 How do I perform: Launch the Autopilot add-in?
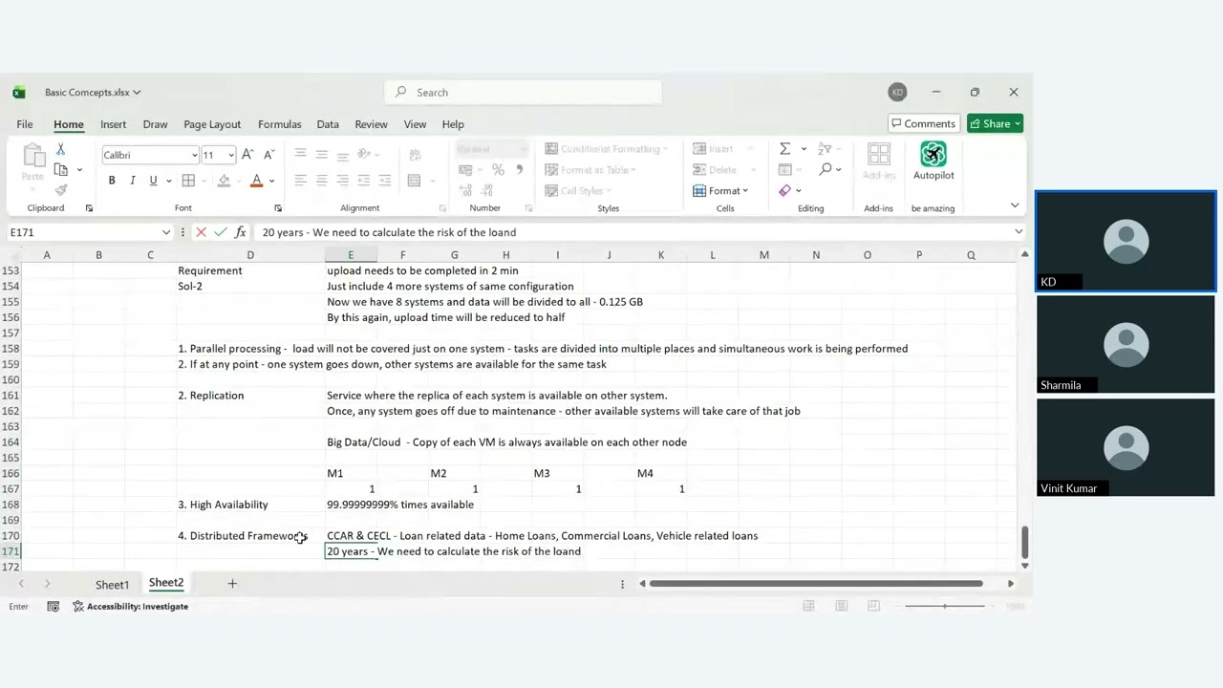933,161
